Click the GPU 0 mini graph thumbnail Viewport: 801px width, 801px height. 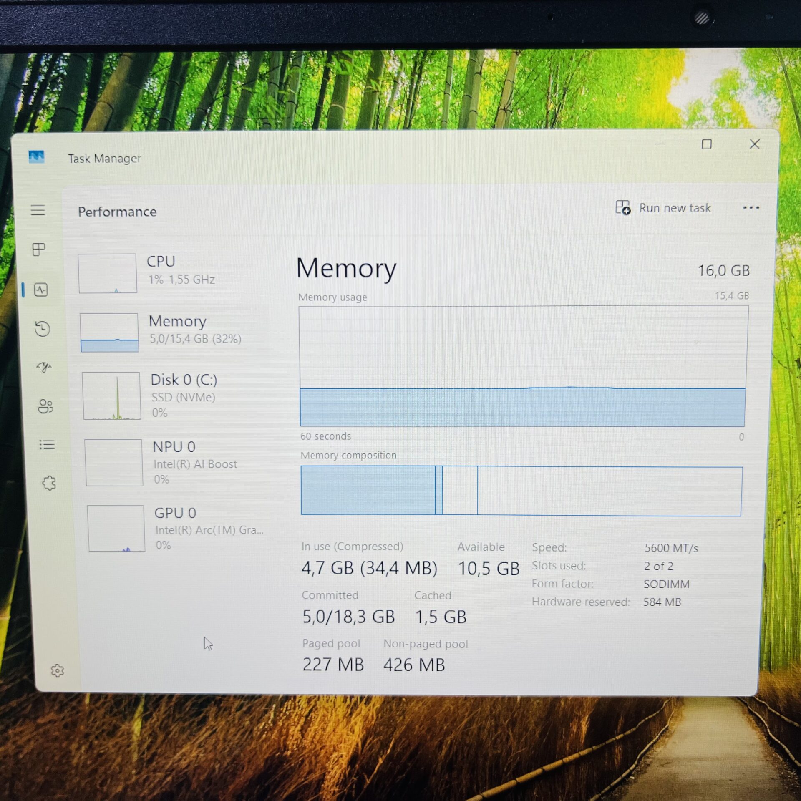point(116,528)
